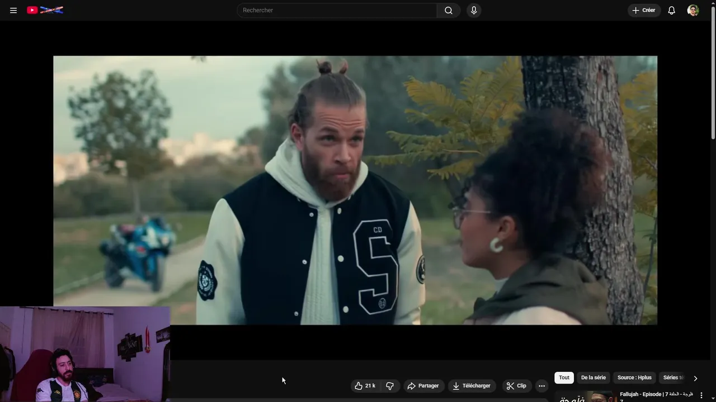Click the Télécharger button
Viewport: 716px width, 402px height.
[x=472, y=386]
